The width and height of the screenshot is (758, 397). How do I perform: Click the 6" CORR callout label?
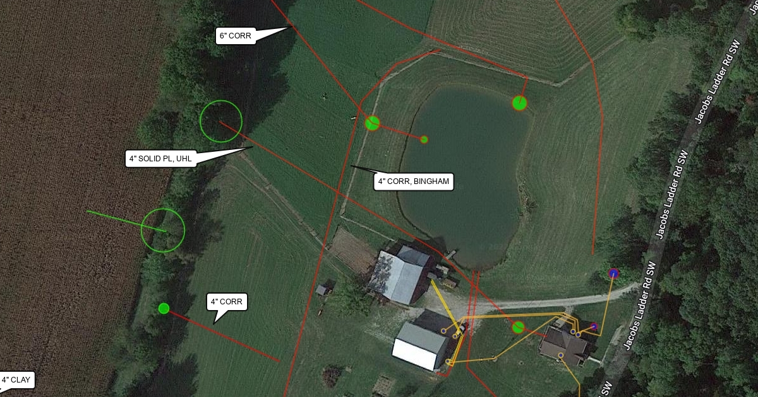(236, 36)
